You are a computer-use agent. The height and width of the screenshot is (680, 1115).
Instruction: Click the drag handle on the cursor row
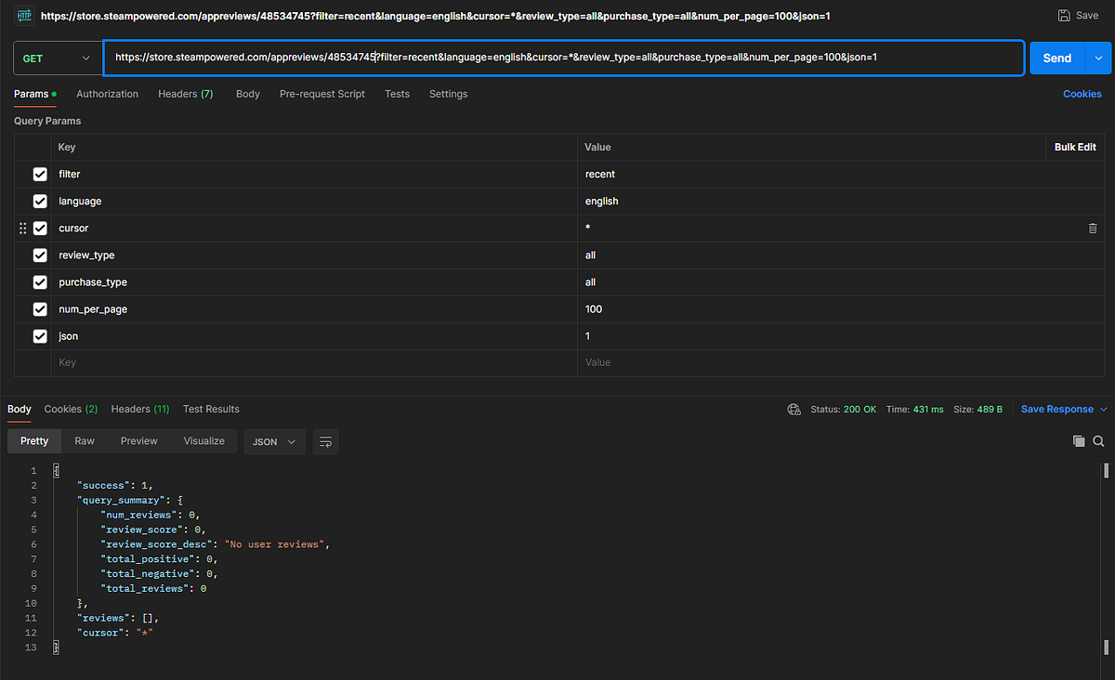point(20,228)
